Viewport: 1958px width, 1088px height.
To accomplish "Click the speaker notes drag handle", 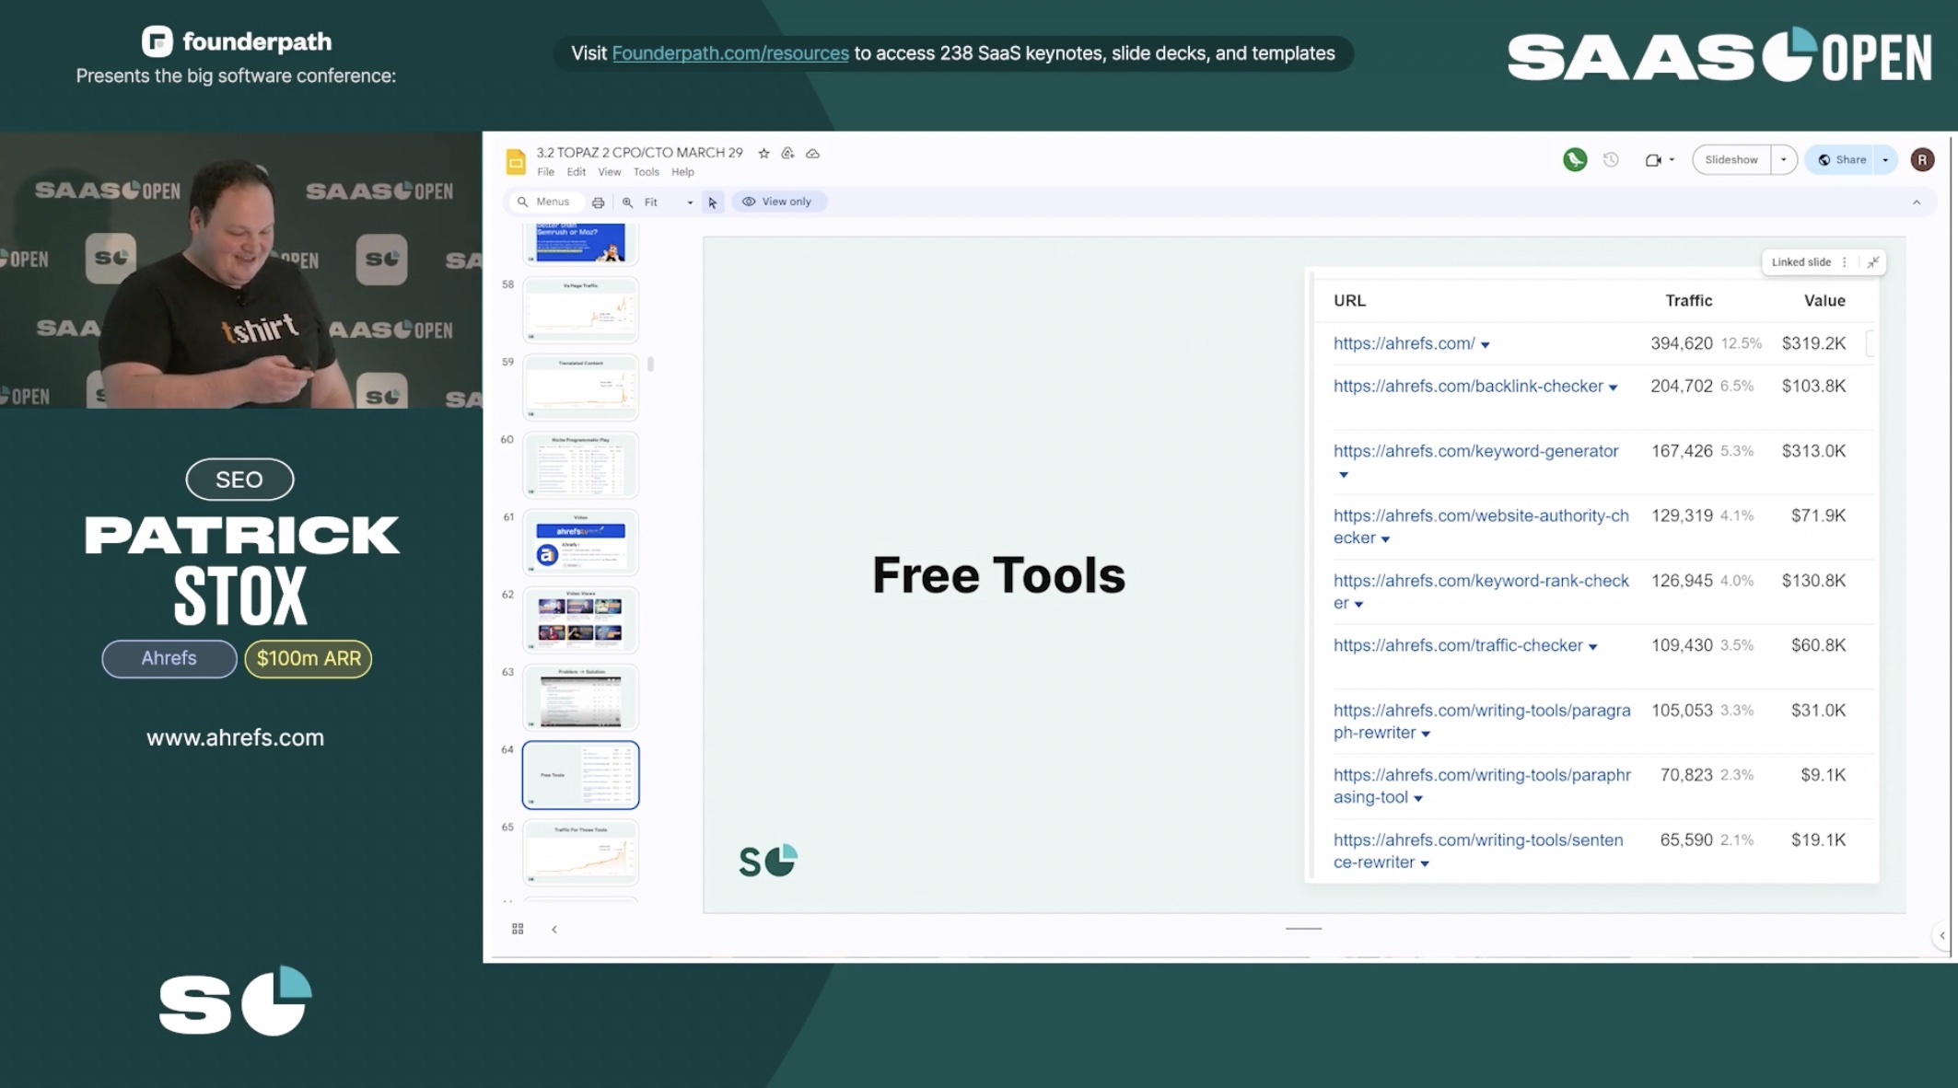I will click(1303, 929).
